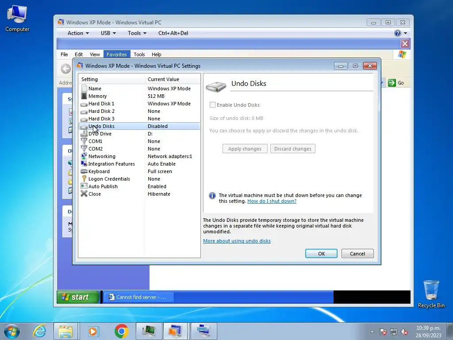The height and width of the screenshot is (340, 453).
Task: Select the COM1 port setting
Action: (x=139, y=141)
